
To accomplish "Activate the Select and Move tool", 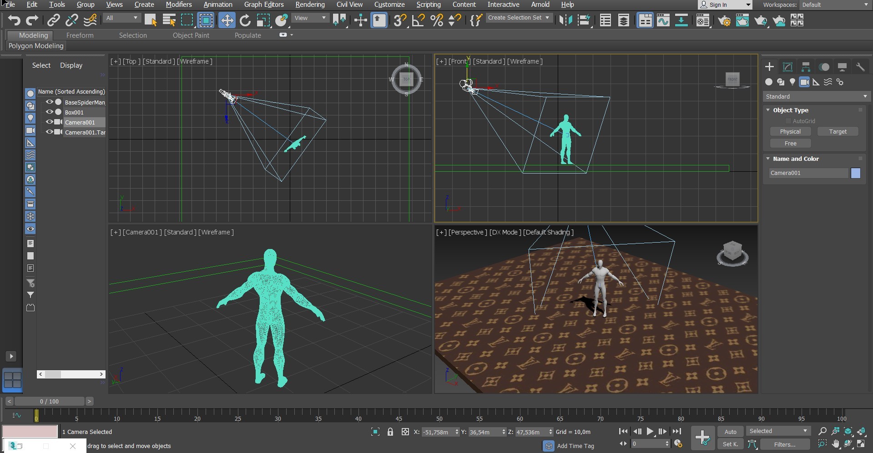I will (x=227, y=20).
